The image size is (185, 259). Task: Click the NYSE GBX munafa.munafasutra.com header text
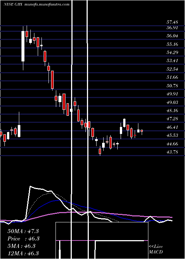[x=37, y=4]
